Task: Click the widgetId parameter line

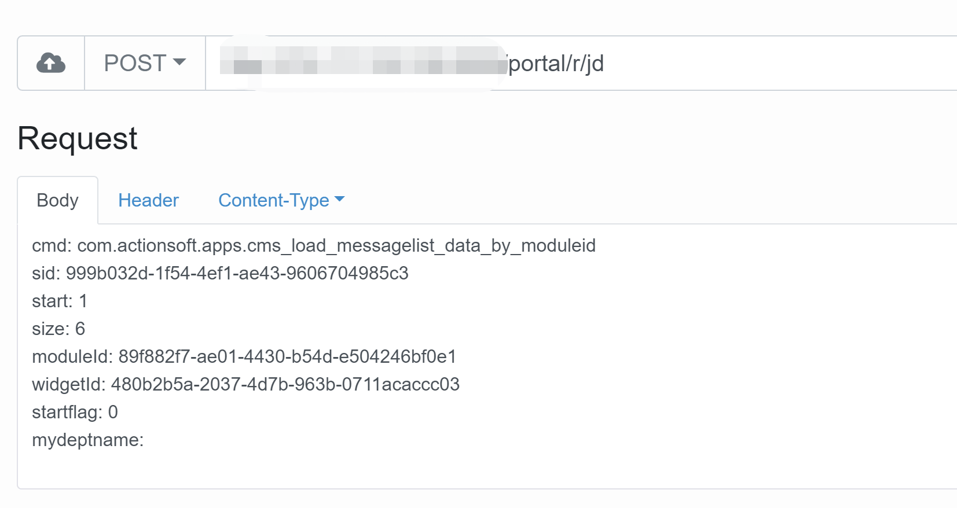Action: pyautogui.click(x=246, y=384)
